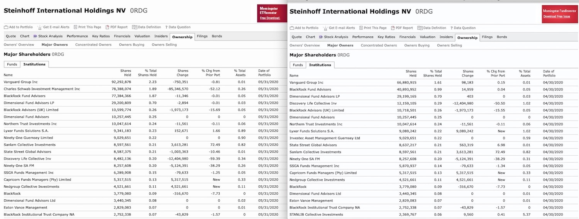Click Print This Page icon in left window

pyautogui.click(x=76, y=27)
